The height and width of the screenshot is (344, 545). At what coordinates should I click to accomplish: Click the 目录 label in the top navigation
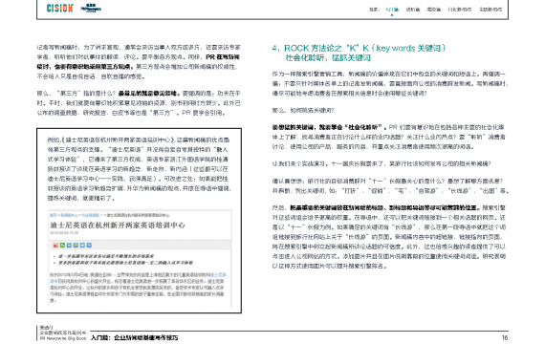(374, 10)
